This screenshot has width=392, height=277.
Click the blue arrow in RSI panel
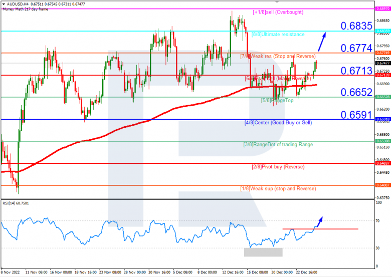[319, 222]
